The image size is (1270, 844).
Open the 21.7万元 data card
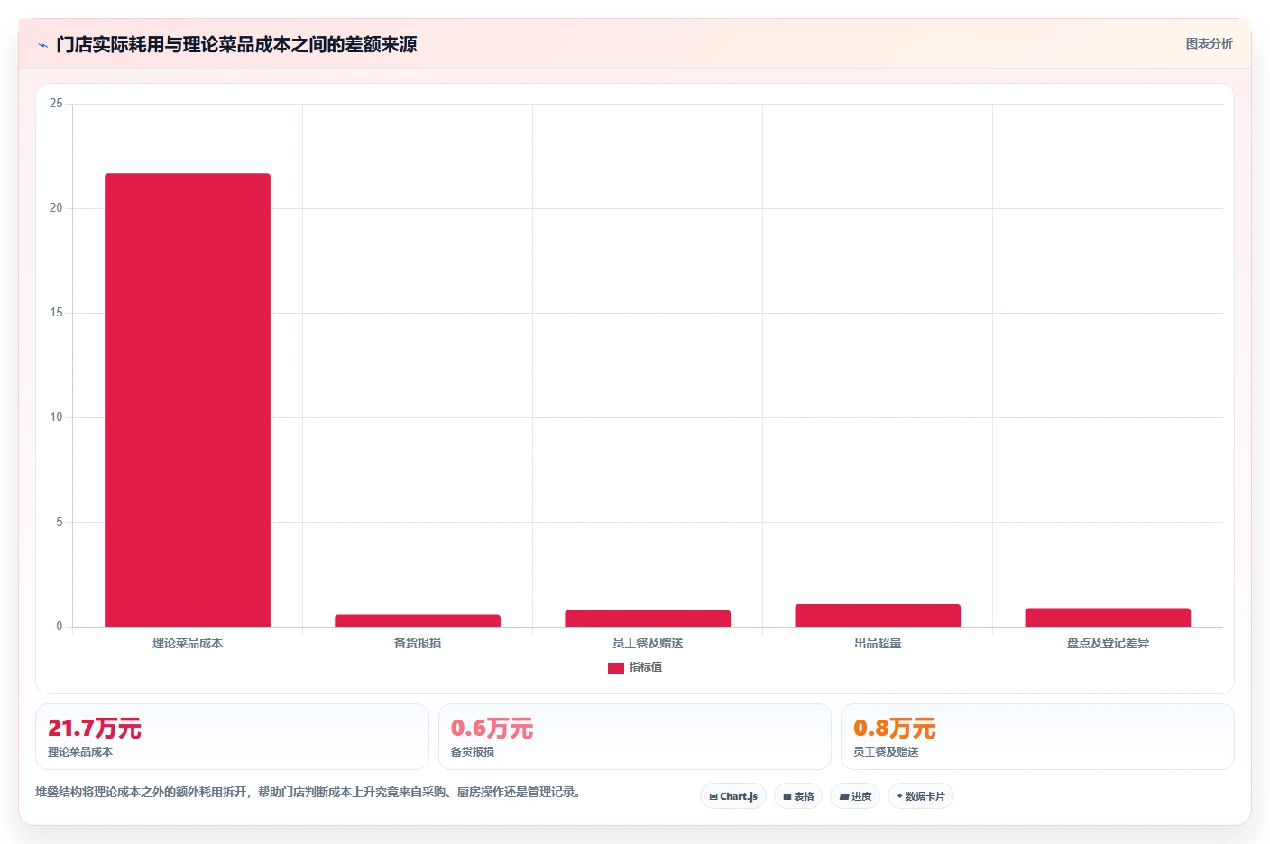click(x=232, y=737)
